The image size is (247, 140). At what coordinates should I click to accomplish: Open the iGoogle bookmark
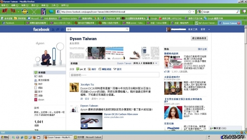pos(152,18)
